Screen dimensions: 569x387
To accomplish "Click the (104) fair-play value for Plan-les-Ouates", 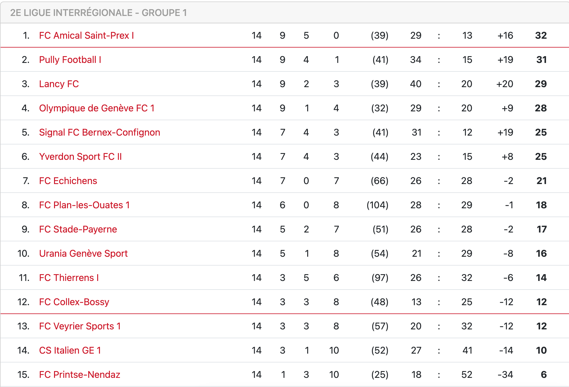I will pos(377,205).
